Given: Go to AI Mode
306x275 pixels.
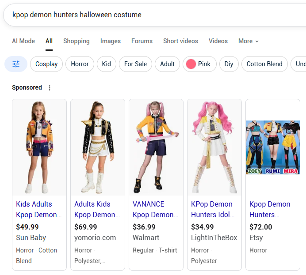Looking at the screenshot, I should coord(23,41).
